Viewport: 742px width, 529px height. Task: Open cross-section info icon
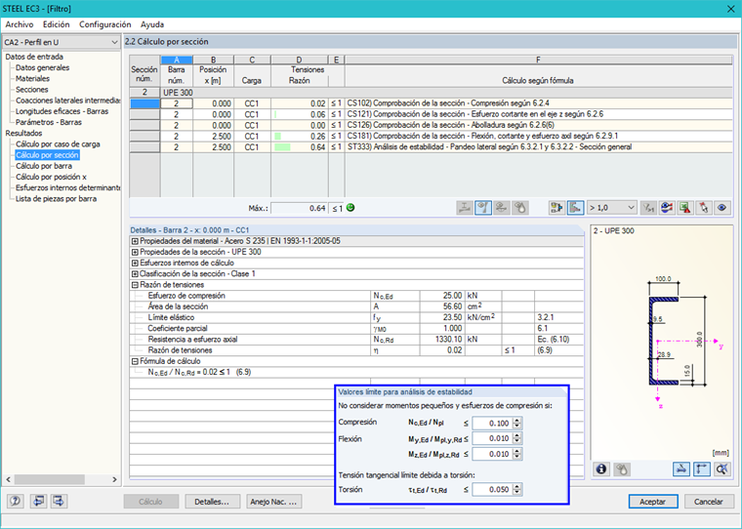(601, 468)
